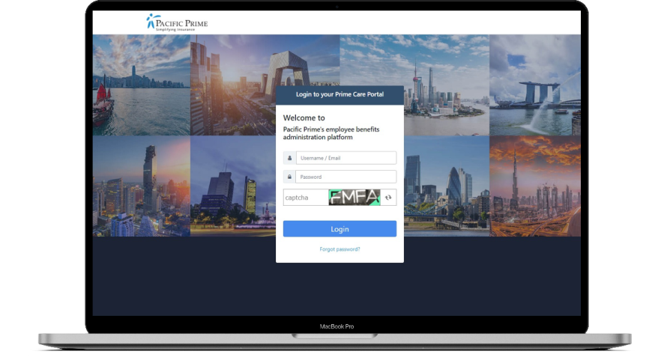Focus the Username / Email field
The width and height of the screenshot is (667, 360).
pos(345,158)
